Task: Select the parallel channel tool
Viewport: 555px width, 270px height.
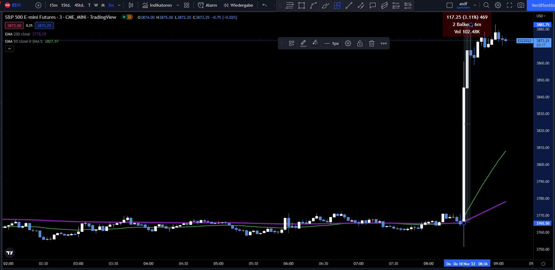Action: (x=384, y=5)
